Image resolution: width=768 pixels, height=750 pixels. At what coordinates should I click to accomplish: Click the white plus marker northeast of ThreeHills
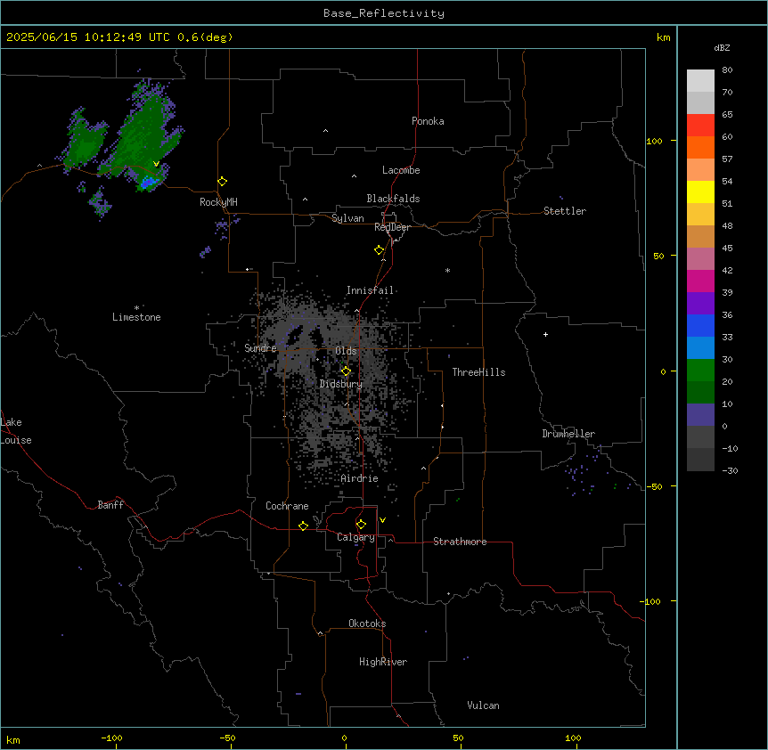click(545, 334)
